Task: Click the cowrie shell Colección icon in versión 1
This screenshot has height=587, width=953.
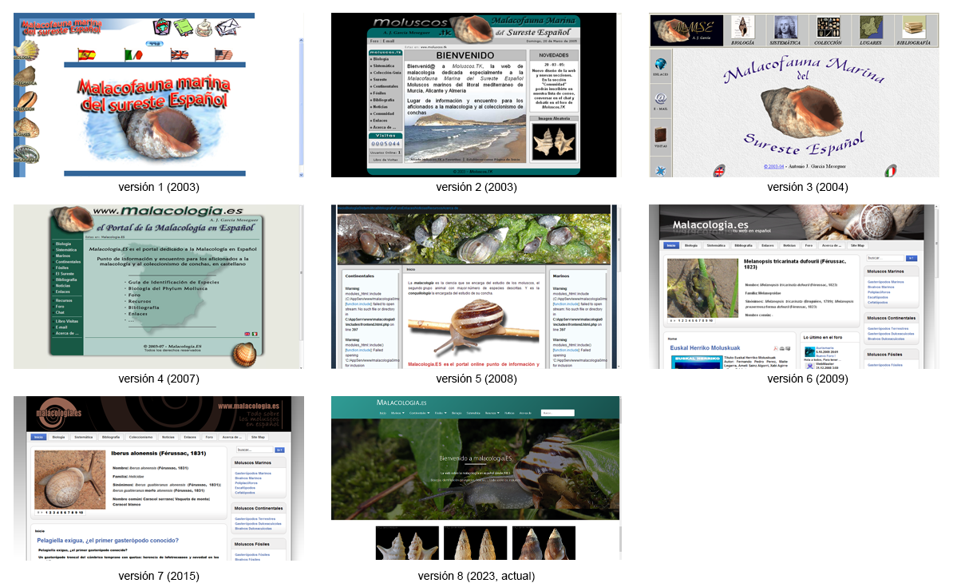Action: (26, 101)
